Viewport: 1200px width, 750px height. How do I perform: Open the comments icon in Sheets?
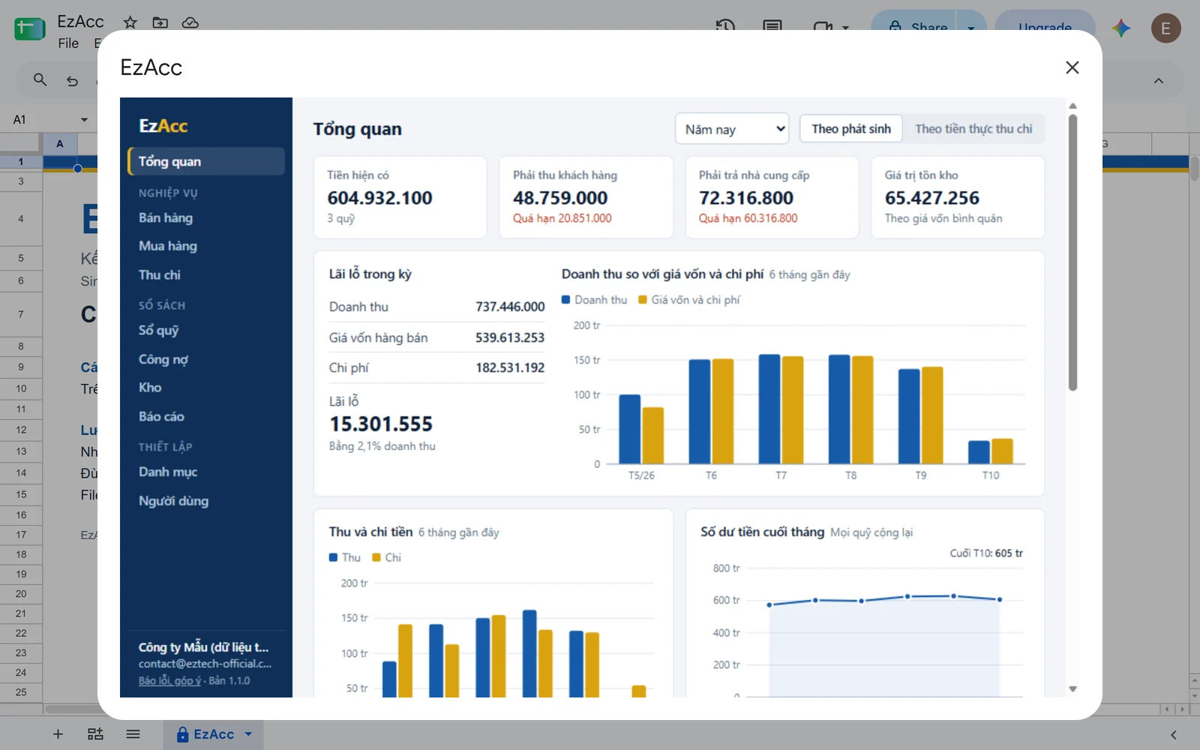[x=772, y=26]
